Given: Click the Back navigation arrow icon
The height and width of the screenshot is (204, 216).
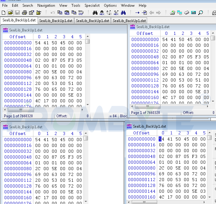Looking at the screenshot, I should [152, 13].
